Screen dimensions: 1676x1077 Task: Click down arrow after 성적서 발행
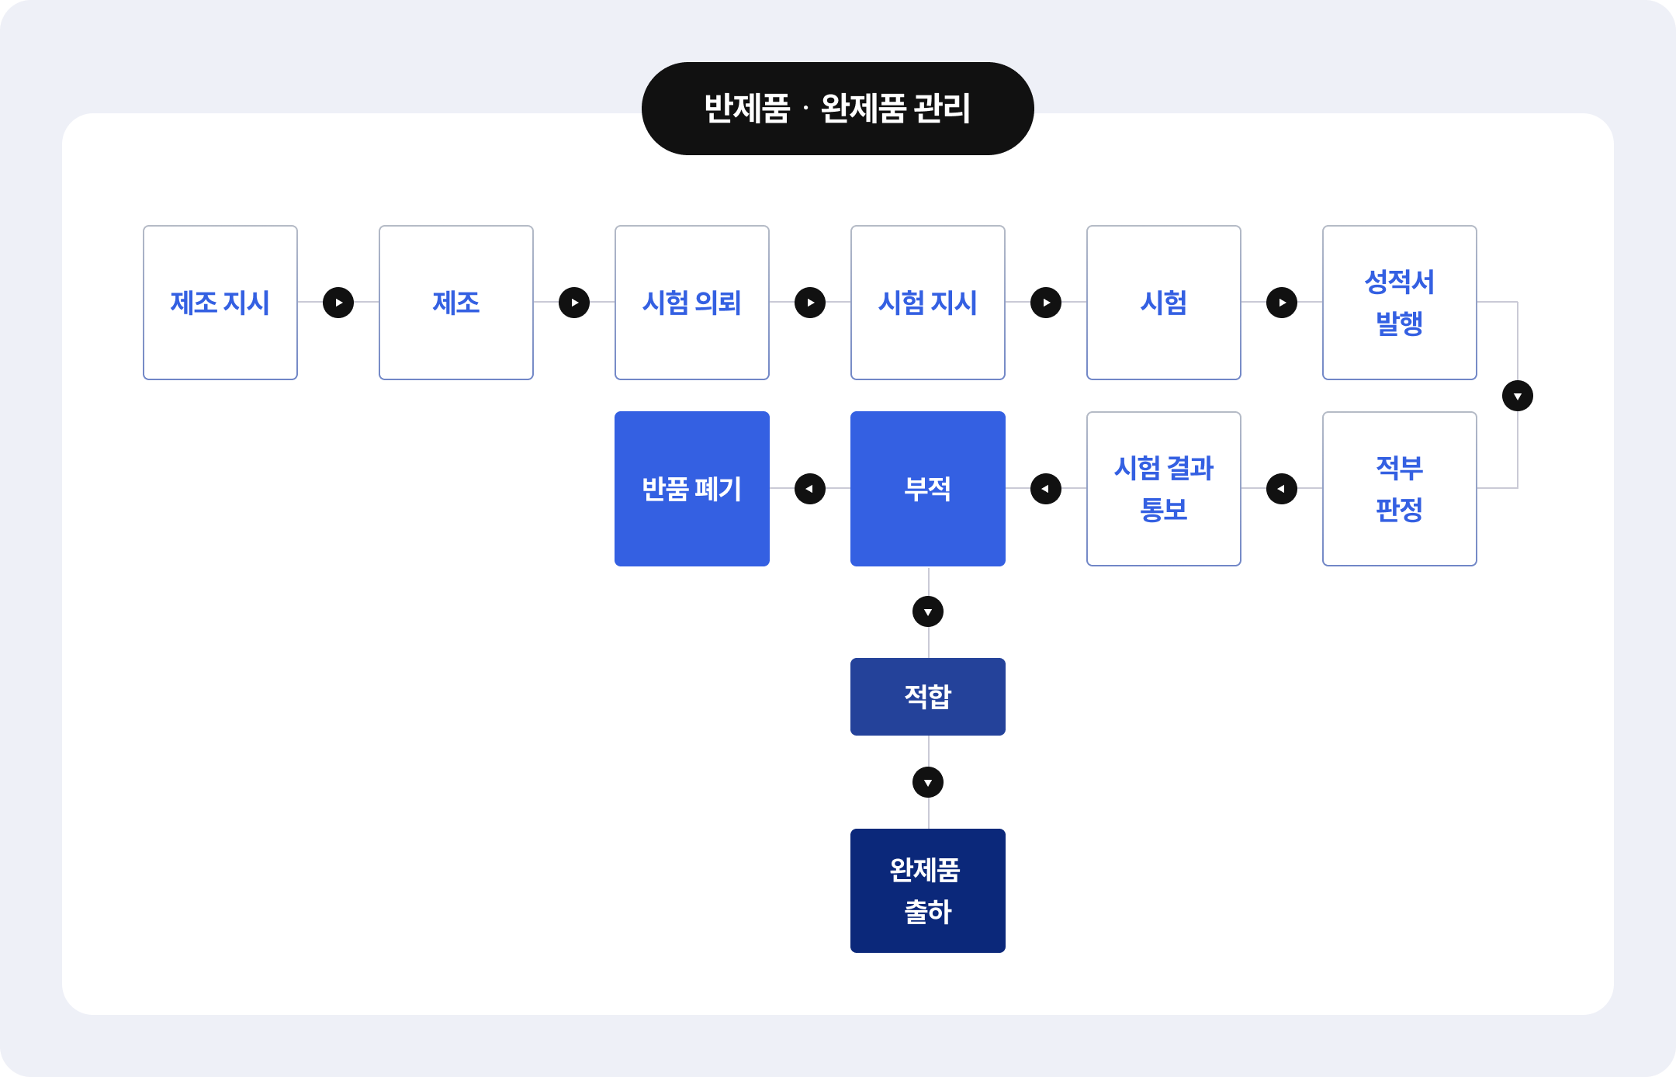(1518, 396)
